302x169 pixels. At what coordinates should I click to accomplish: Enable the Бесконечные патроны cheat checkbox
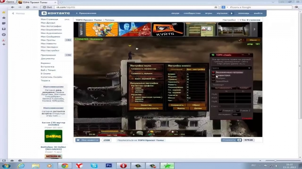coord(213,72)
